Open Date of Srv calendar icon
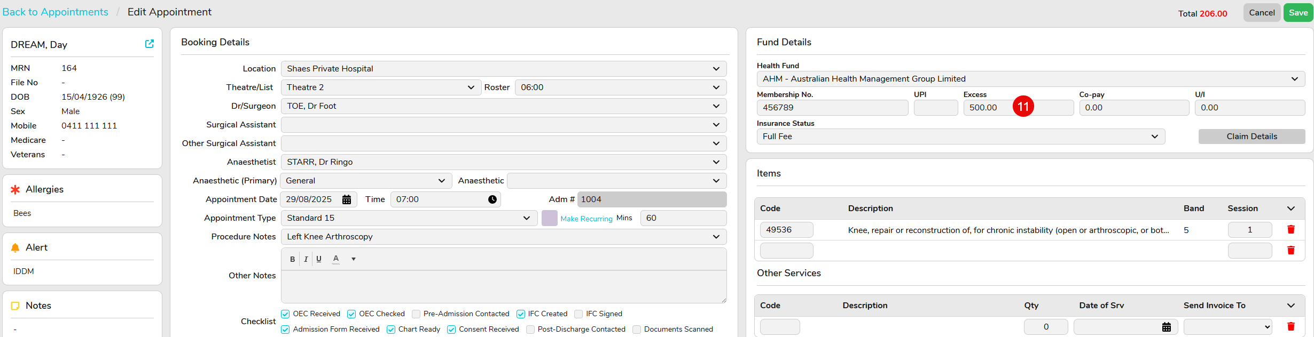The height and width of the screenshot is (337, 1314). coord(1166,327)
